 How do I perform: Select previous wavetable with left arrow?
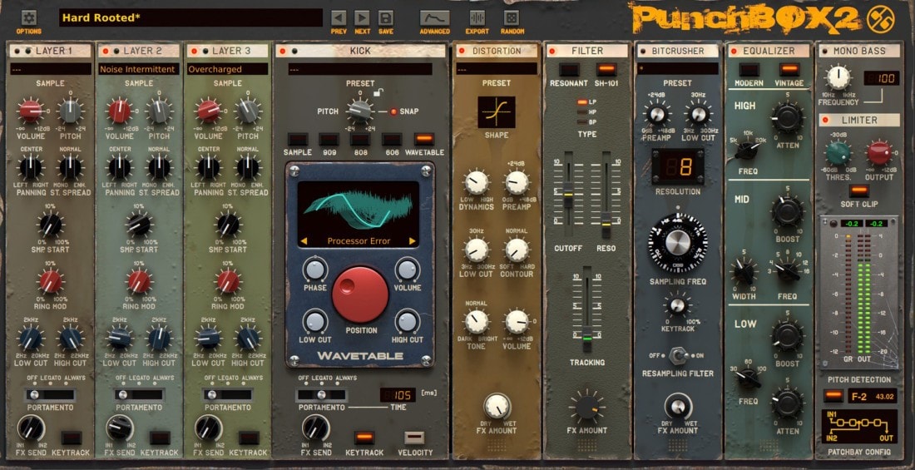pyautogui.click(x=304, y=240)
